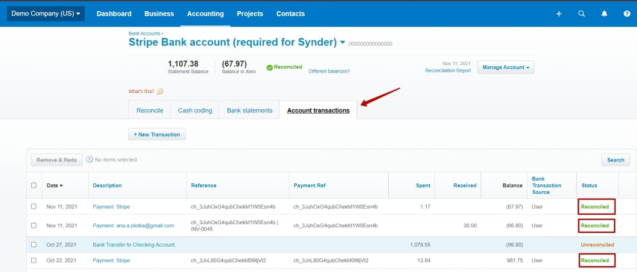This screenshot has height=272, width=637.
Task: Tick checkbox for Oct 22 Payment: Stripe row
Action: tap(34, 260)
